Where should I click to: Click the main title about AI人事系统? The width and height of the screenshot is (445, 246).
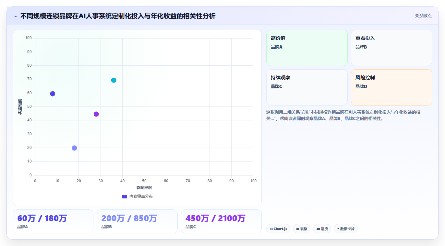pos(118,16)
